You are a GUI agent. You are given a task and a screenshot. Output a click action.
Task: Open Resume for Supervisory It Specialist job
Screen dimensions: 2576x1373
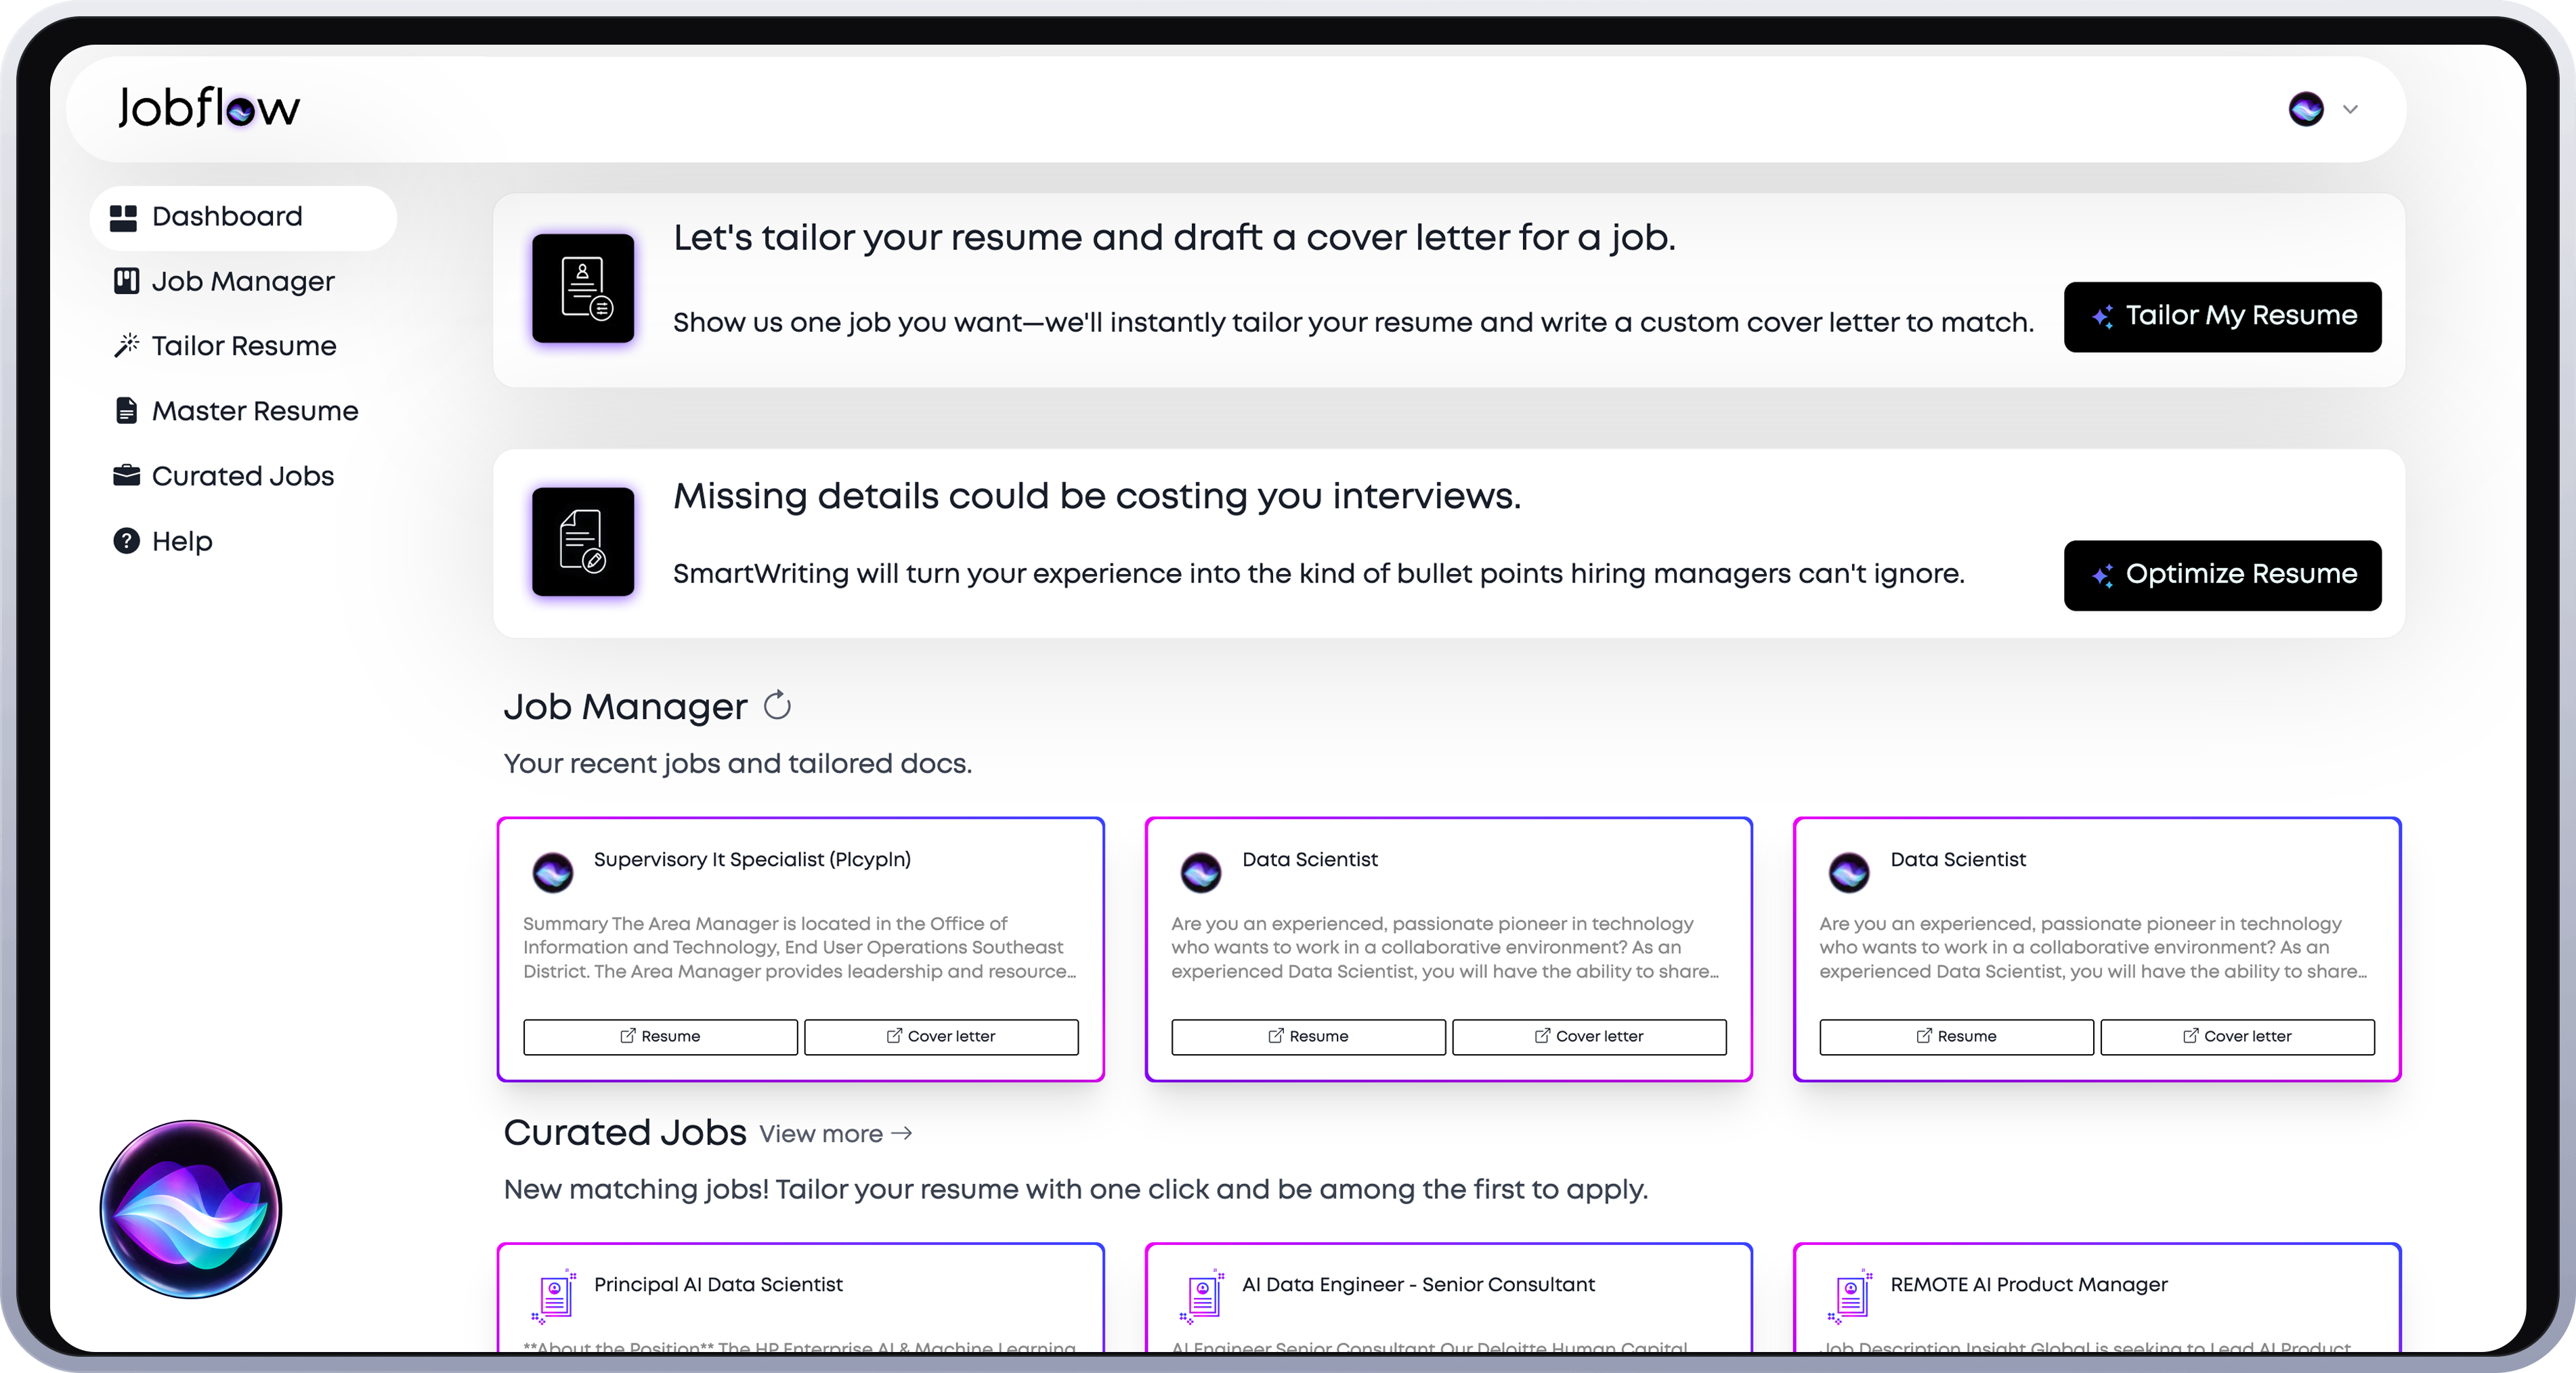(660, 1037)
